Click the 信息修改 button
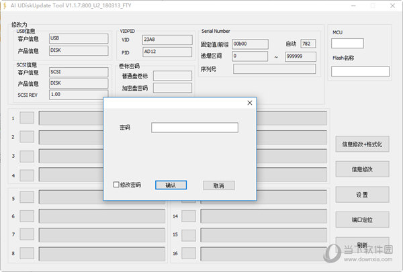Screen dimensions: 403x272 362,169
